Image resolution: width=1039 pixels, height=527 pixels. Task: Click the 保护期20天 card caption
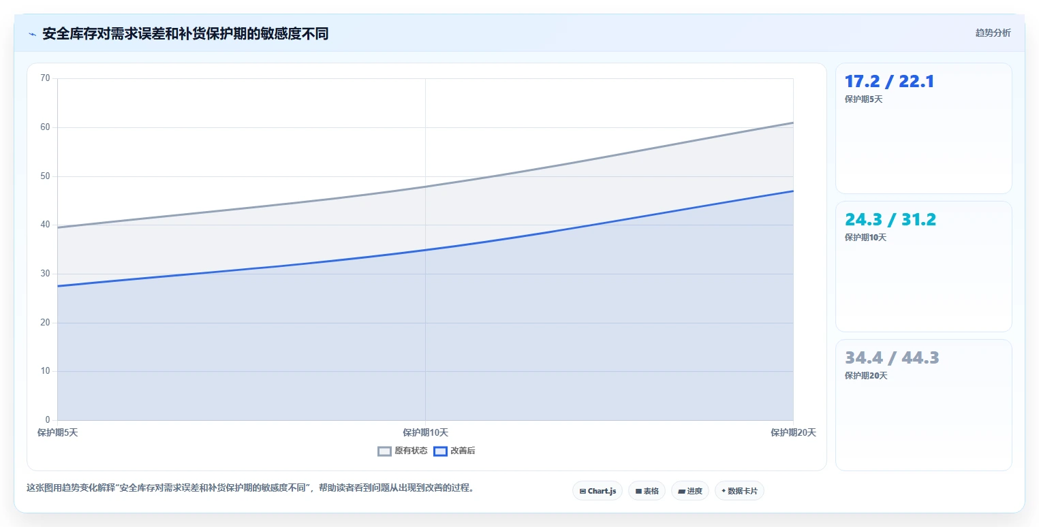point(866,376)
